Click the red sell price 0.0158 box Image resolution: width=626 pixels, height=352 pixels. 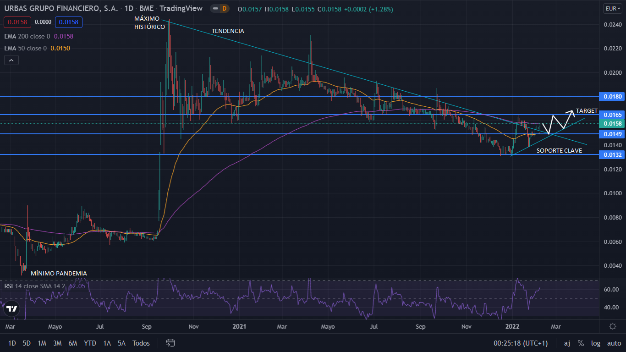click(16, 22)
